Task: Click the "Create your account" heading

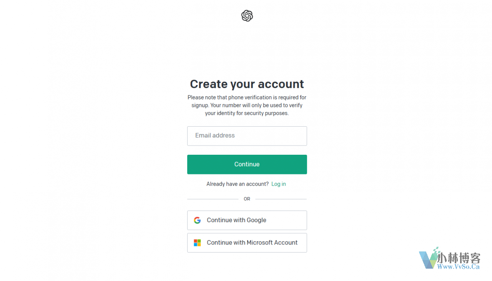Action: point(247,84)
